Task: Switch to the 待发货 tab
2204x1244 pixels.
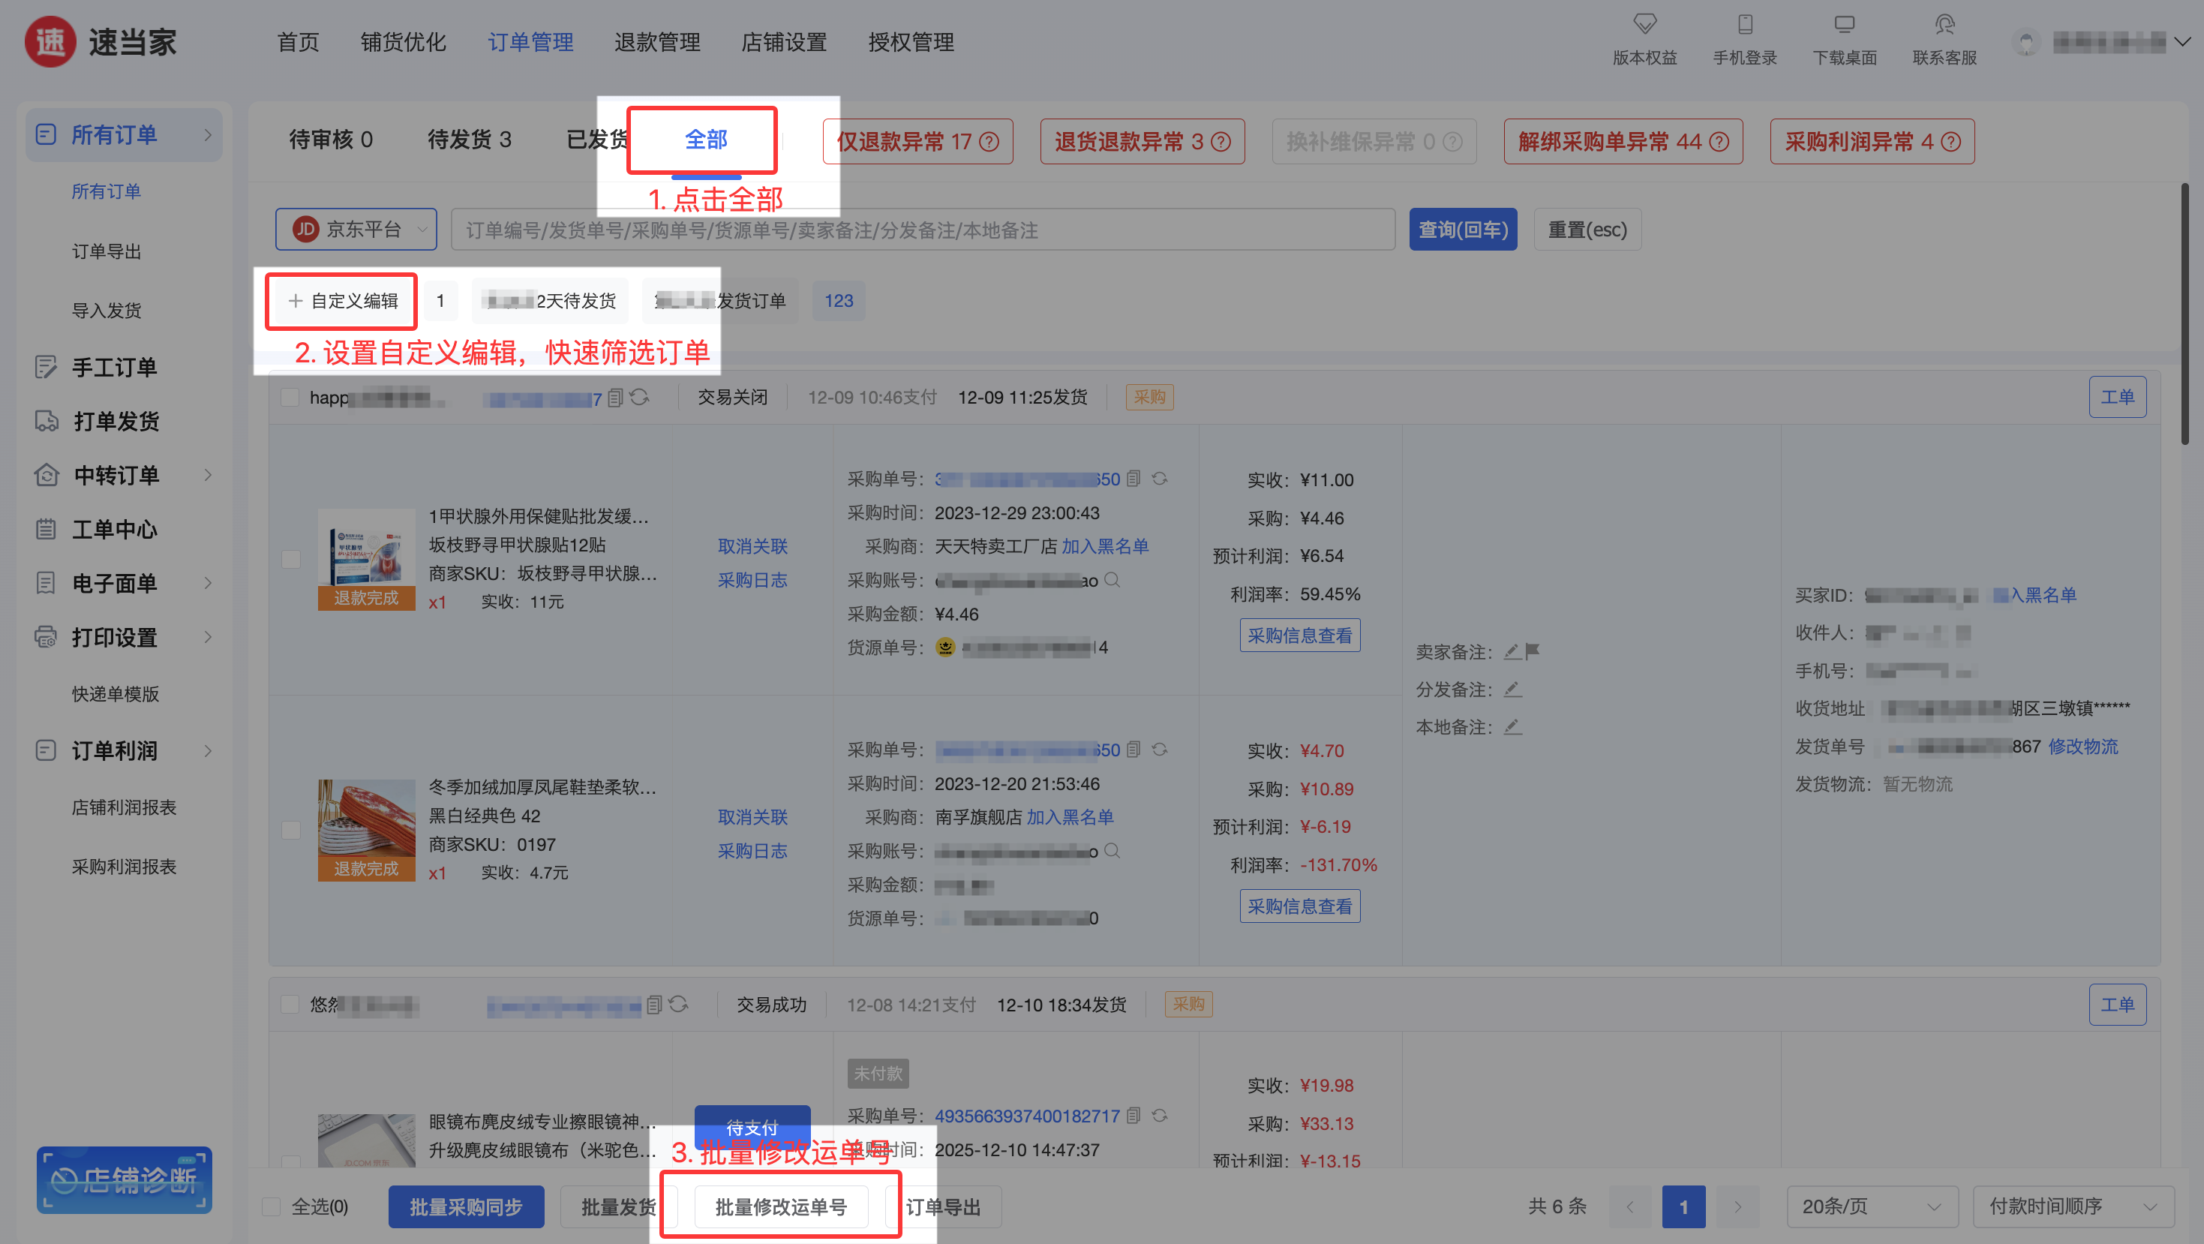Action: point(469,140)
